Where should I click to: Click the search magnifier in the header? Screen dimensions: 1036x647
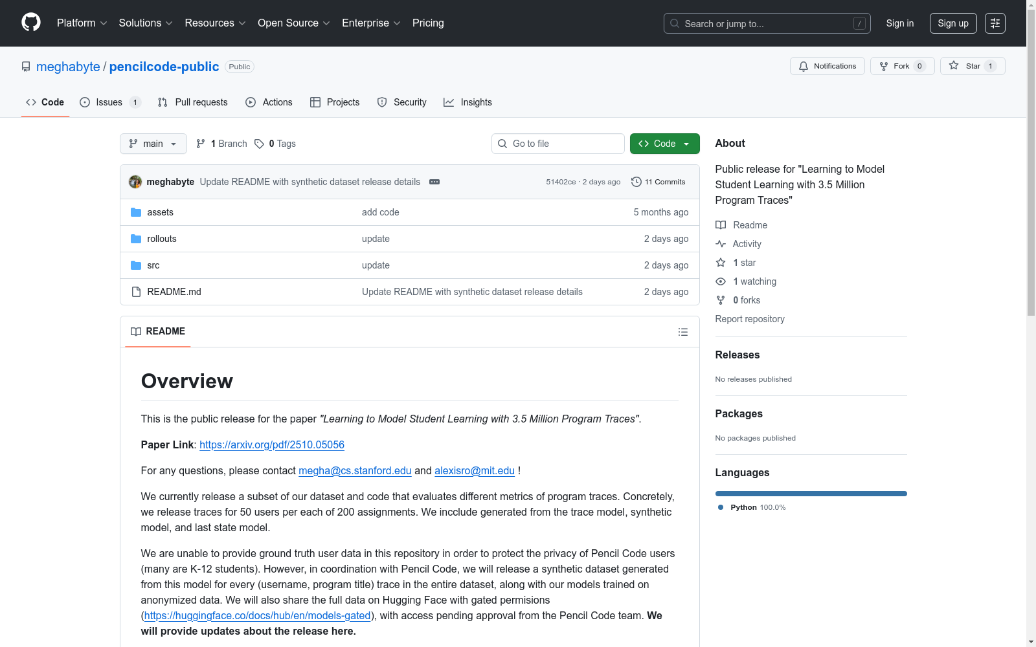pyautogui.click(x=675, y=23)
